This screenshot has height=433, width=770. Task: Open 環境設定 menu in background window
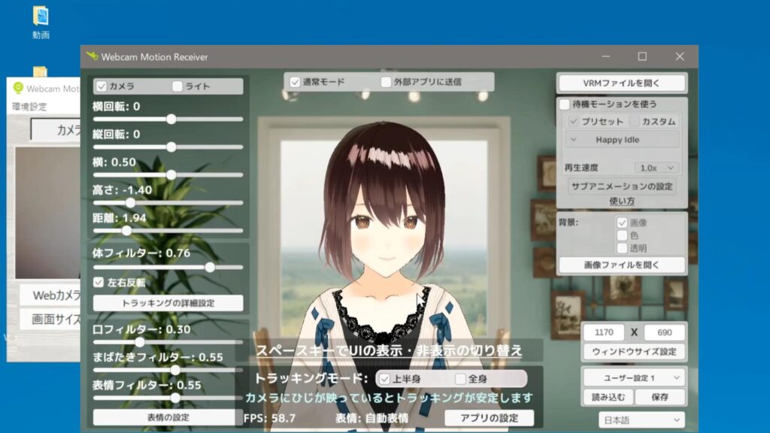click(29, 107)
